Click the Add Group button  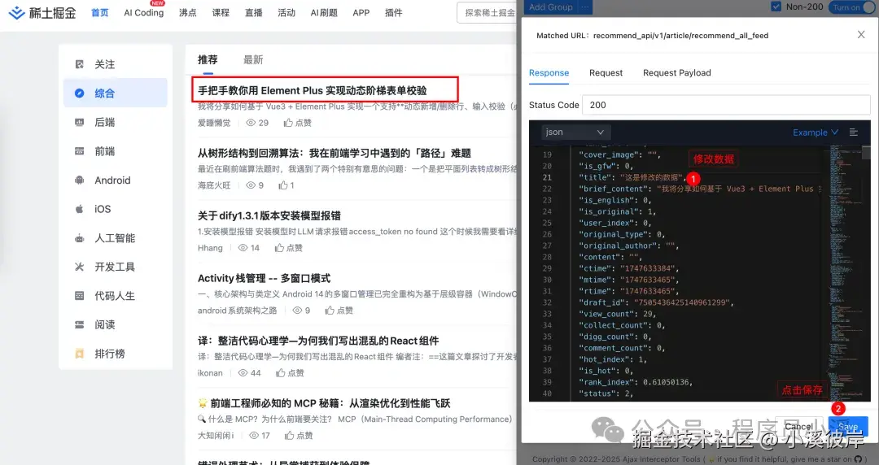[x=551, y=7]
